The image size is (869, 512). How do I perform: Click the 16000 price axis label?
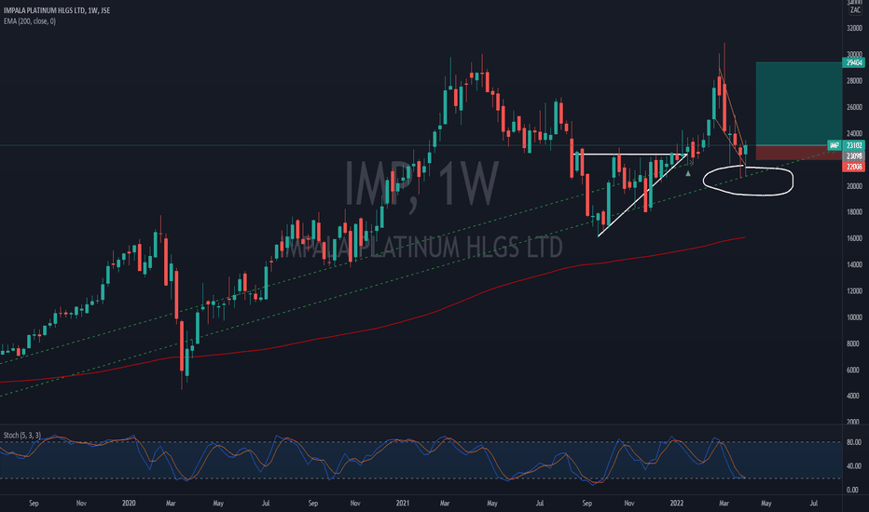(x=855, y=238)
